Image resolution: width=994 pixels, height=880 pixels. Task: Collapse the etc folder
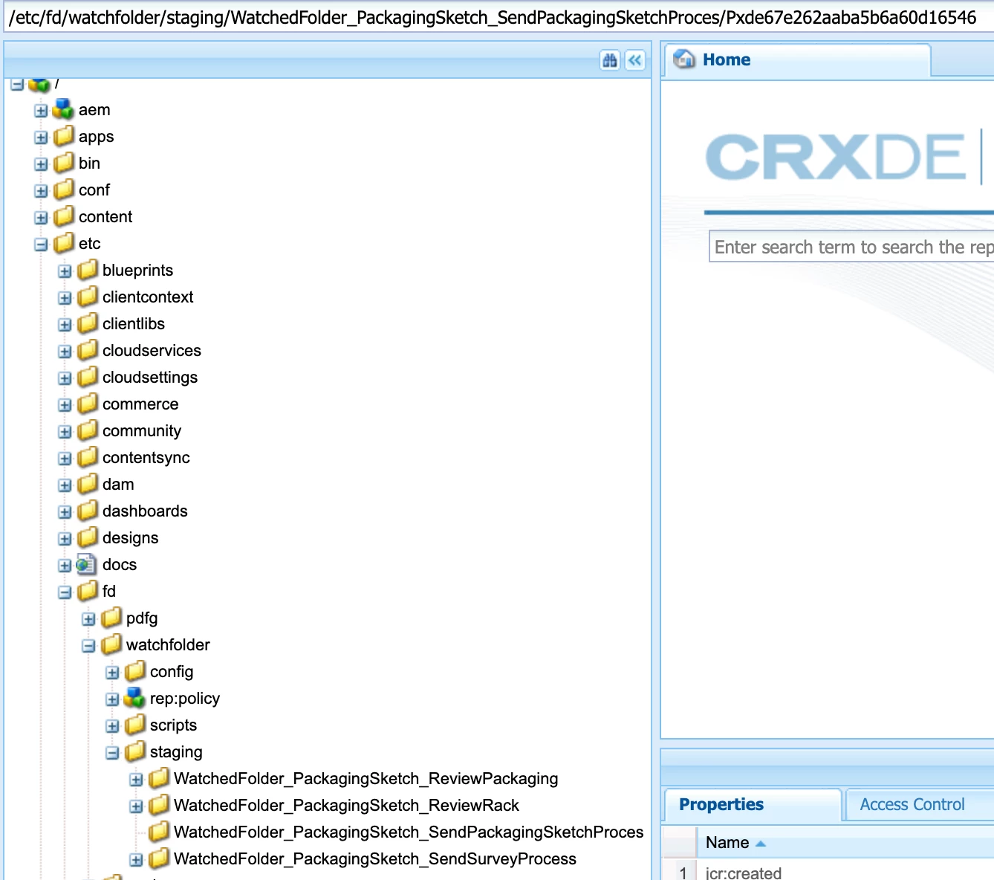pos(41,245)
